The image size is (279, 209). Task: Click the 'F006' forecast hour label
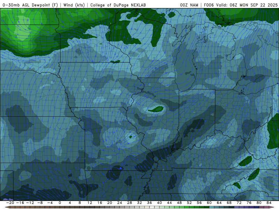(209, 5)
